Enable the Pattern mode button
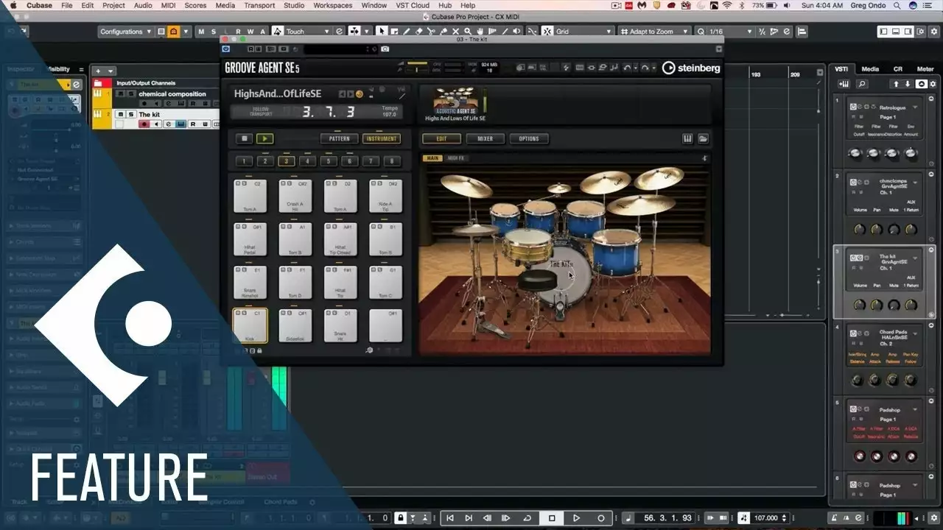Viewport: 943px width, 530px height. 339,138
